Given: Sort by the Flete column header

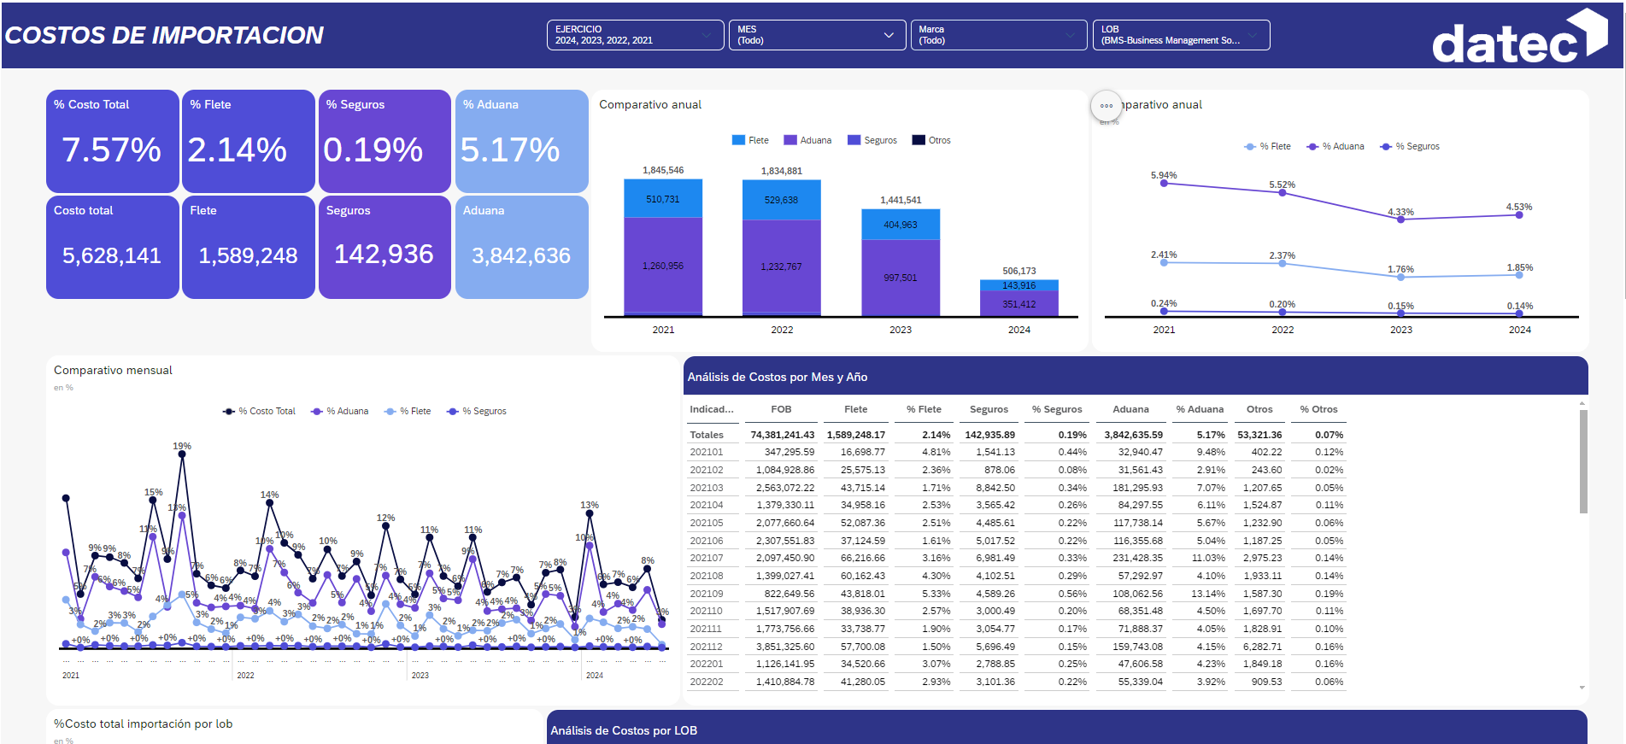Looking at the screenshot, I should pyautogui.click(x=855, y=409).
